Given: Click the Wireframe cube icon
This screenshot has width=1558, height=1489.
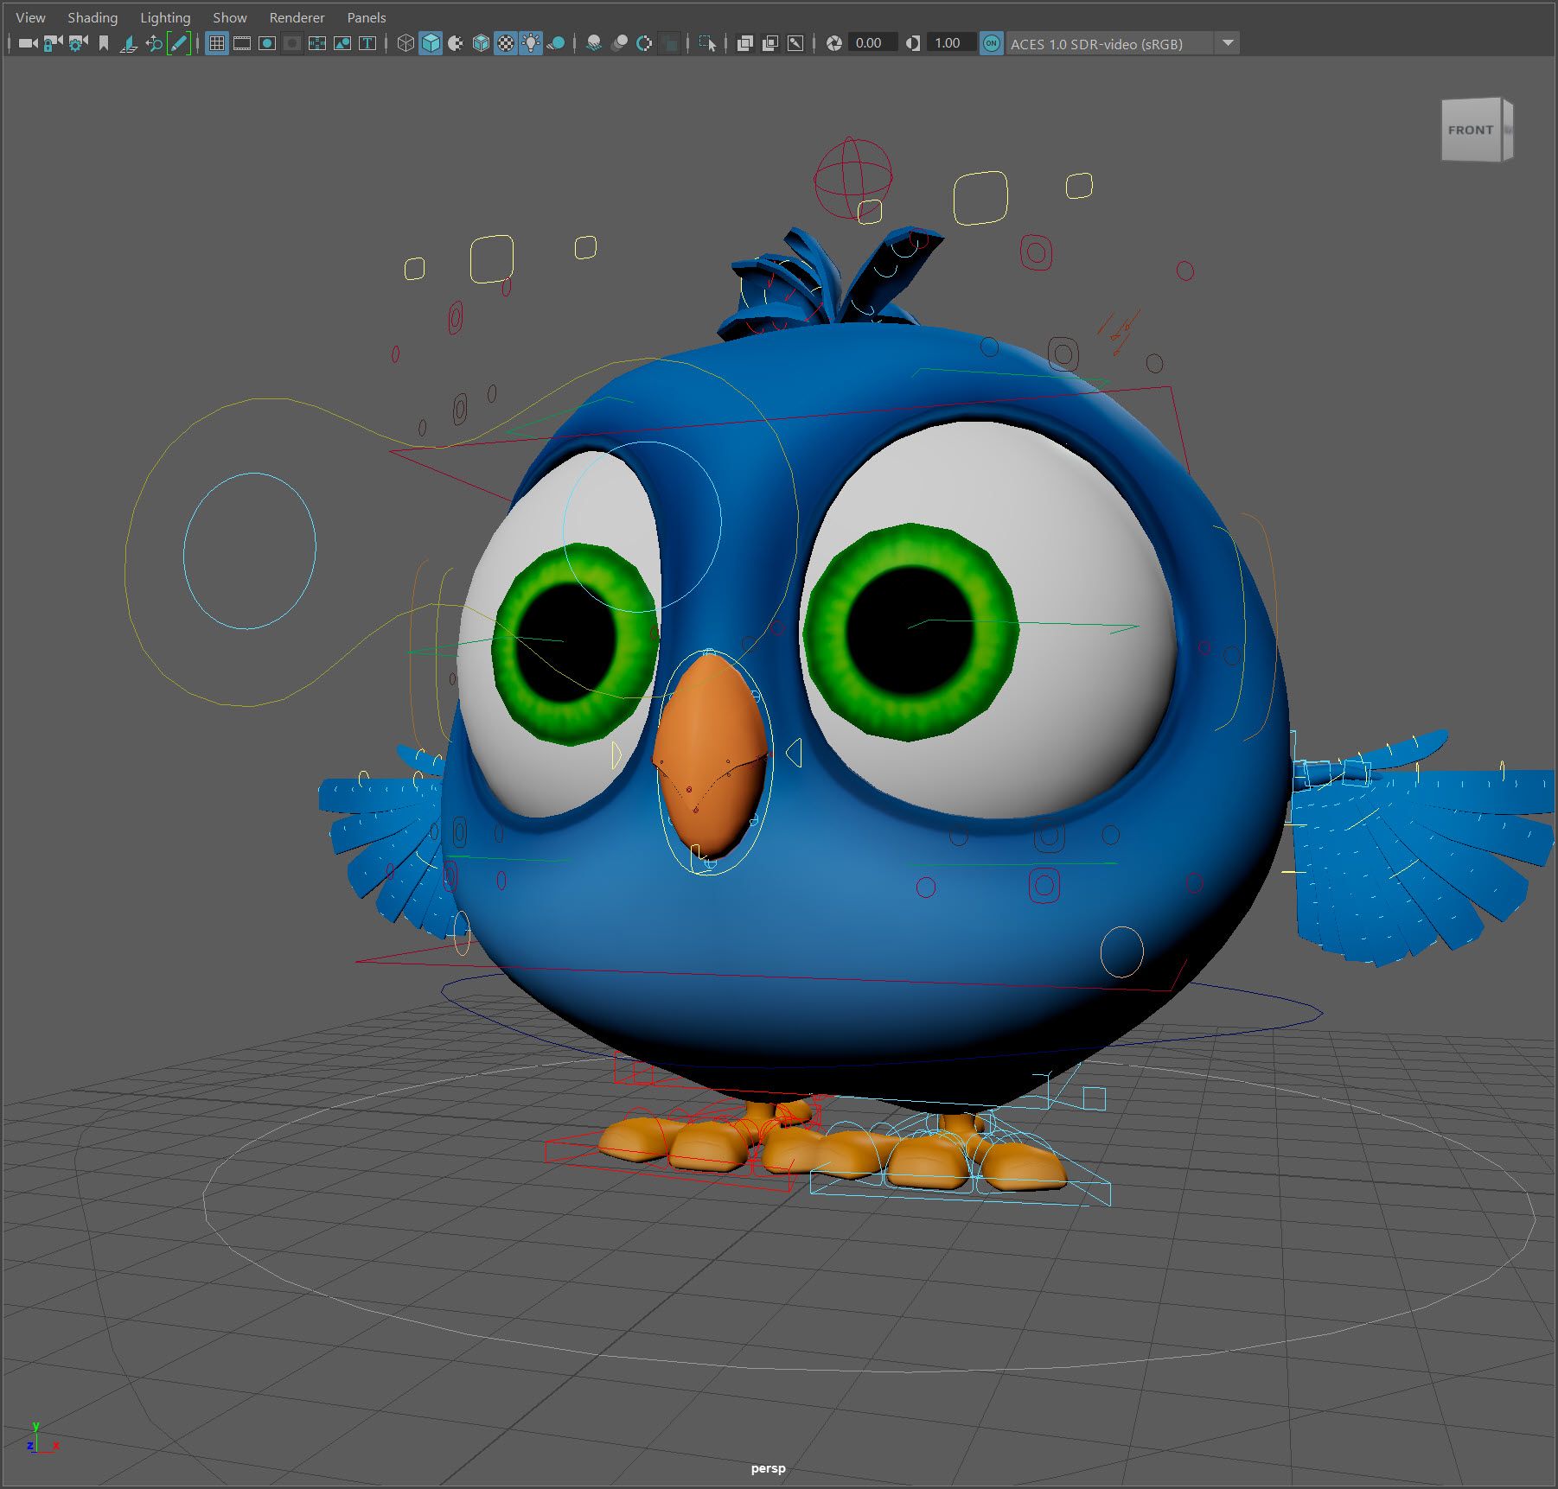Looking at the screenshot, I should coord(405,43).
